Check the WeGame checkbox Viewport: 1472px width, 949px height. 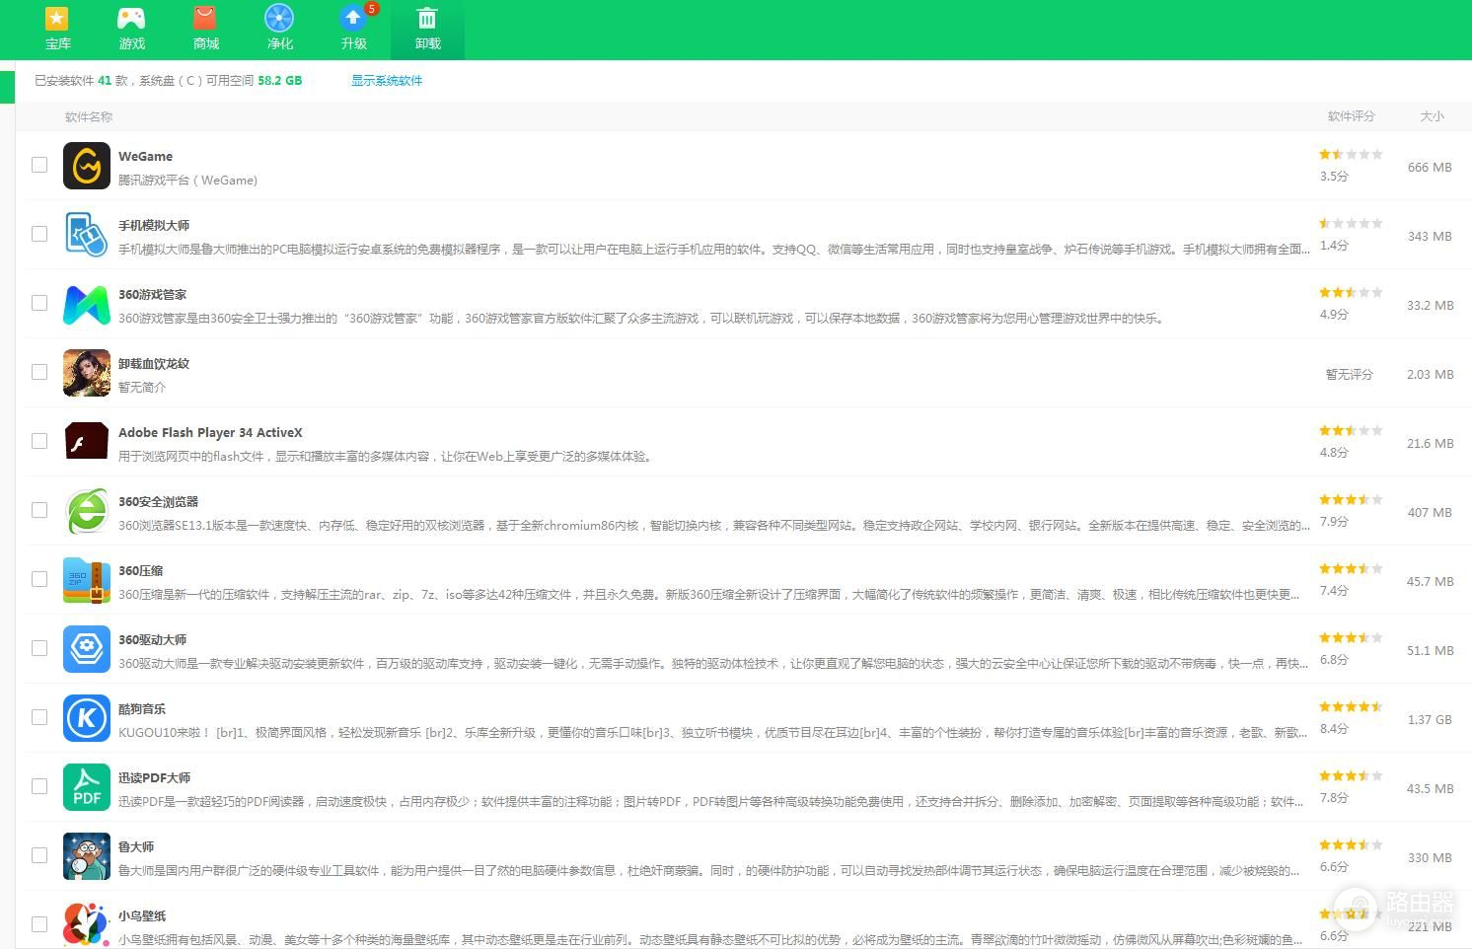click(x=39, y=165)
